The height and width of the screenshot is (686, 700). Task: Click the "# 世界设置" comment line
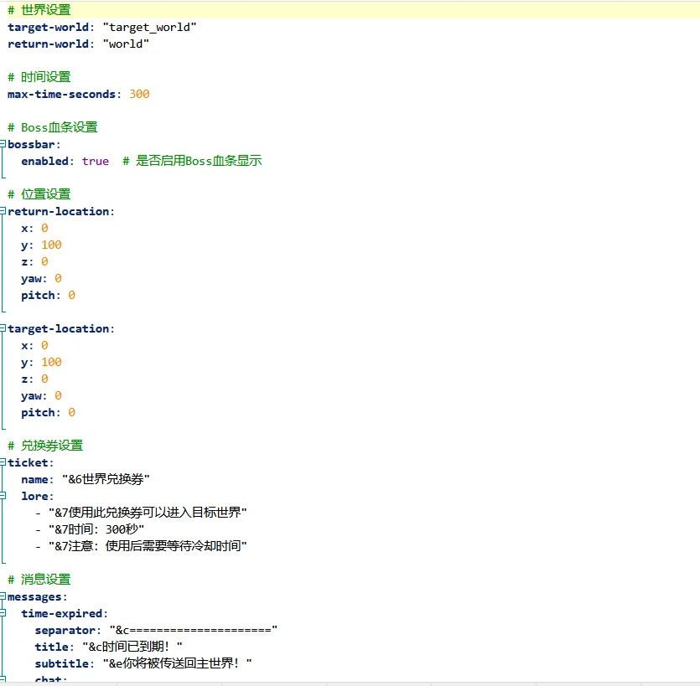39,10
